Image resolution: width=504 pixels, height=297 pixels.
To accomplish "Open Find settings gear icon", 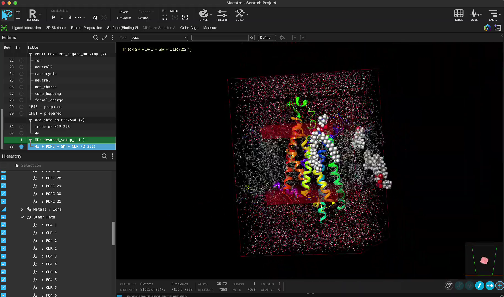I will point(282,38).
